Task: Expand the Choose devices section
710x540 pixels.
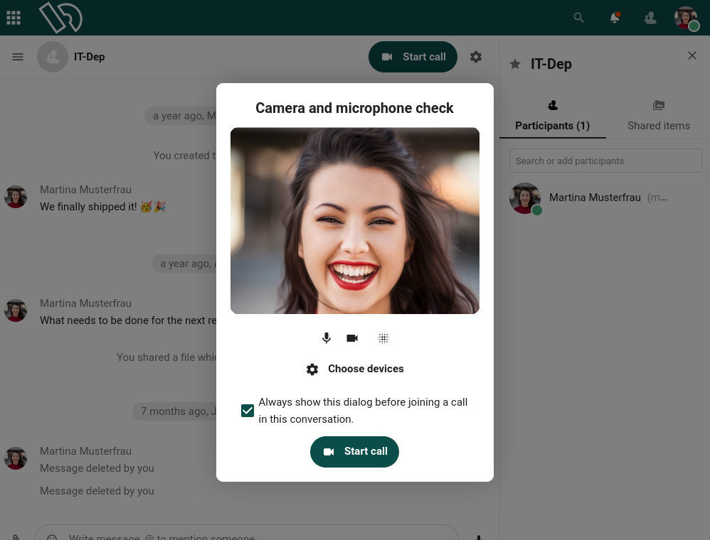Action: pyautogui.click(x=354, y=369)
